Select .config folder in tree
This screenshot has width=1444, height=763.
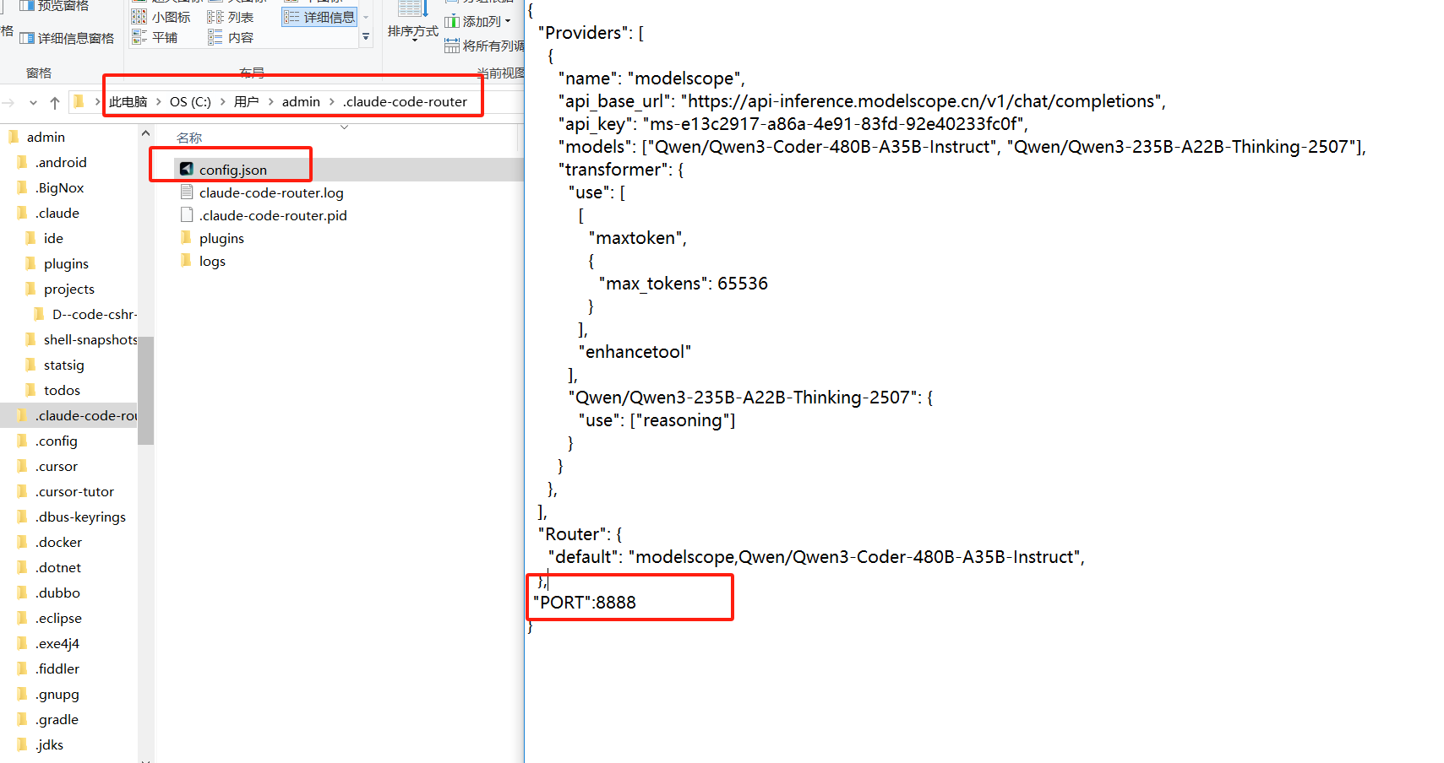click(56, 441)
